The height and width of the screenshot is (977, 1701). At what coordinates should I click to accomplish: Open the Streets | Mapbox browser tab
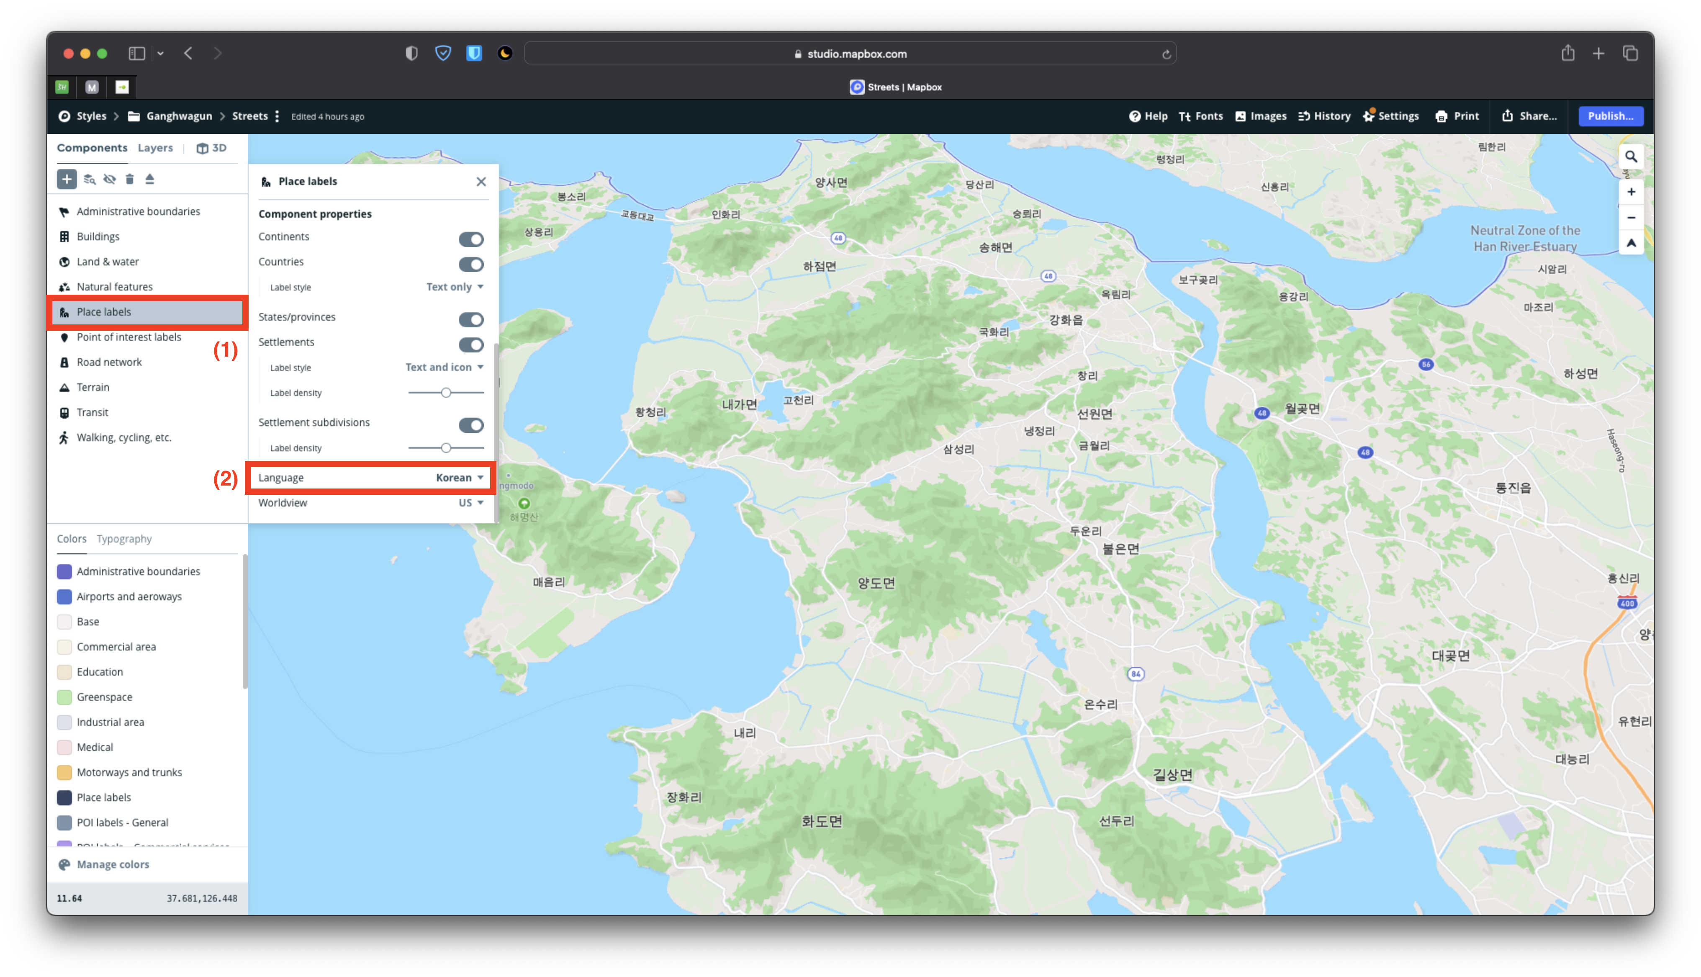click(x=895, y=87)
